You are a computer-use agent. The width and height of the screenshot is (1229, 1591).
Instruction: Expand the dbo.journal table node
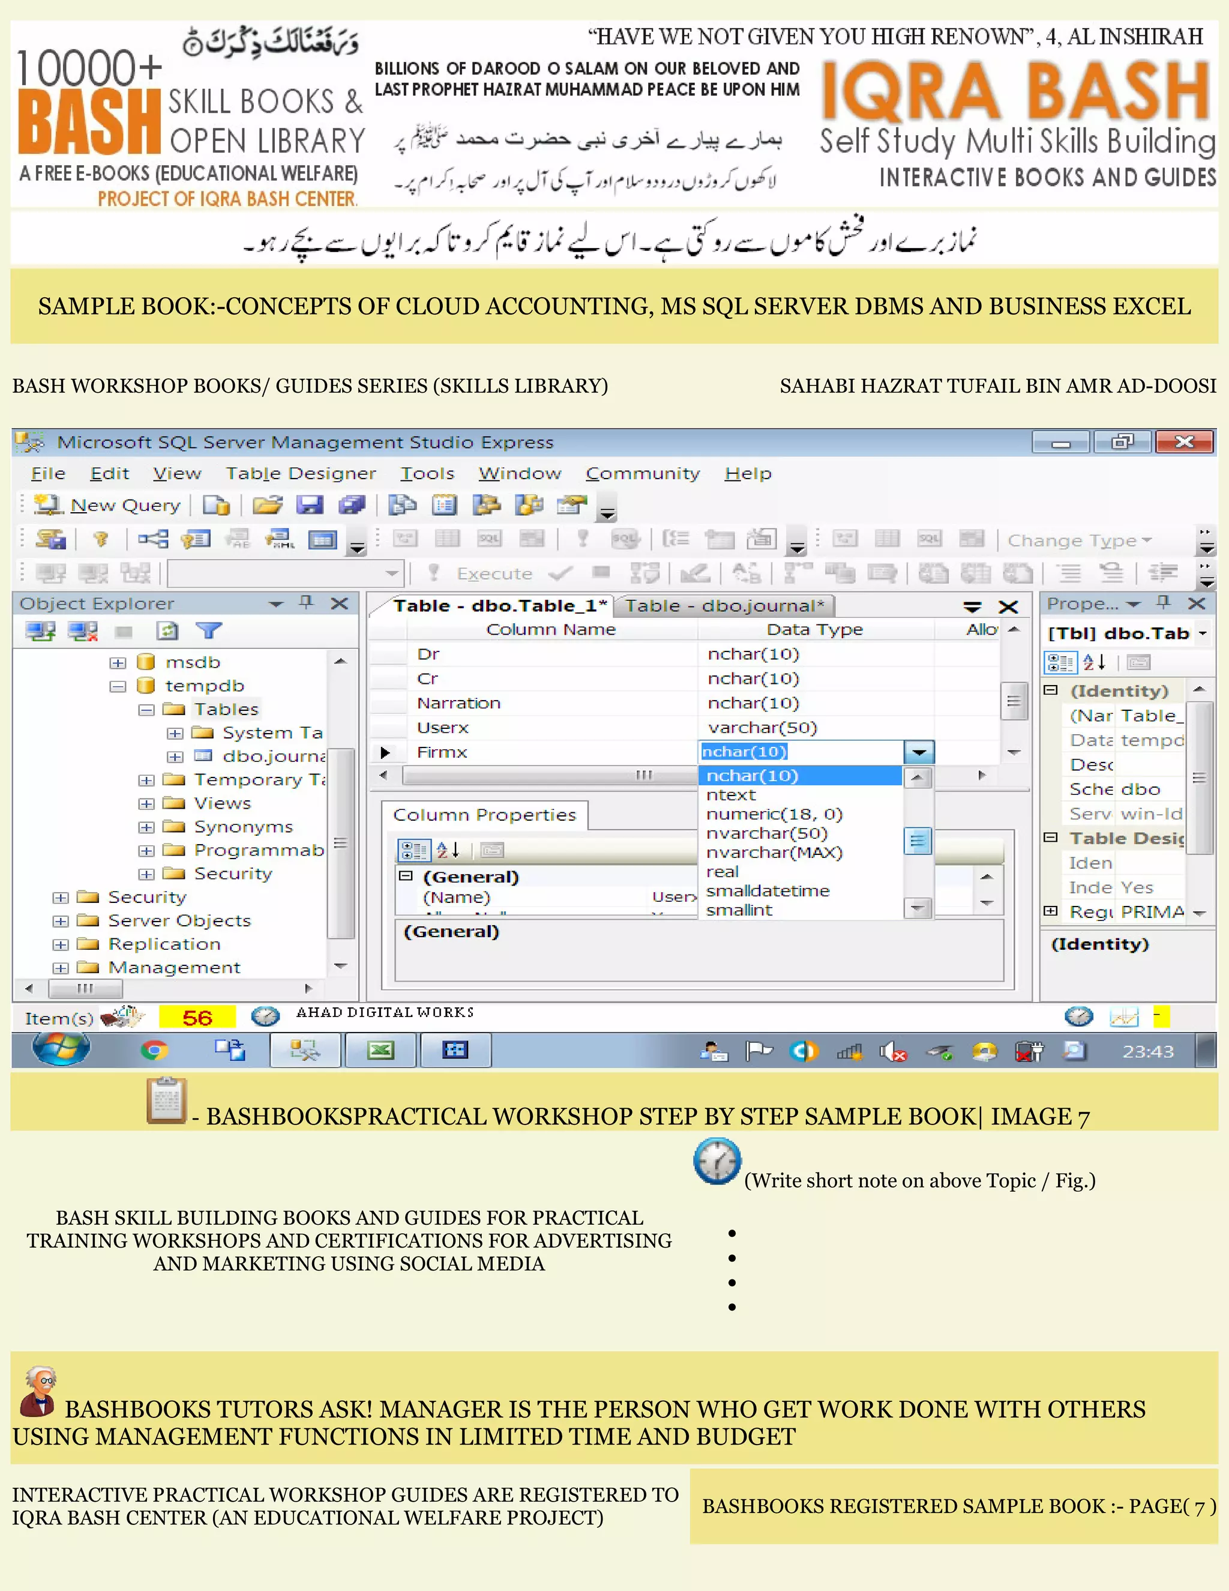175,757
